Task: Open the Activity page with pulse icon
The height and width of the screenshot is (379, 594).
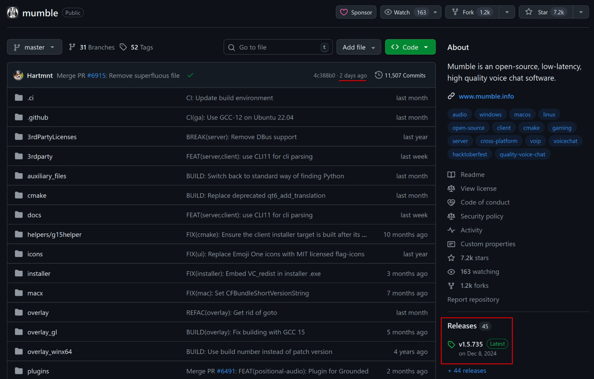Action: [x=471, y=230]
